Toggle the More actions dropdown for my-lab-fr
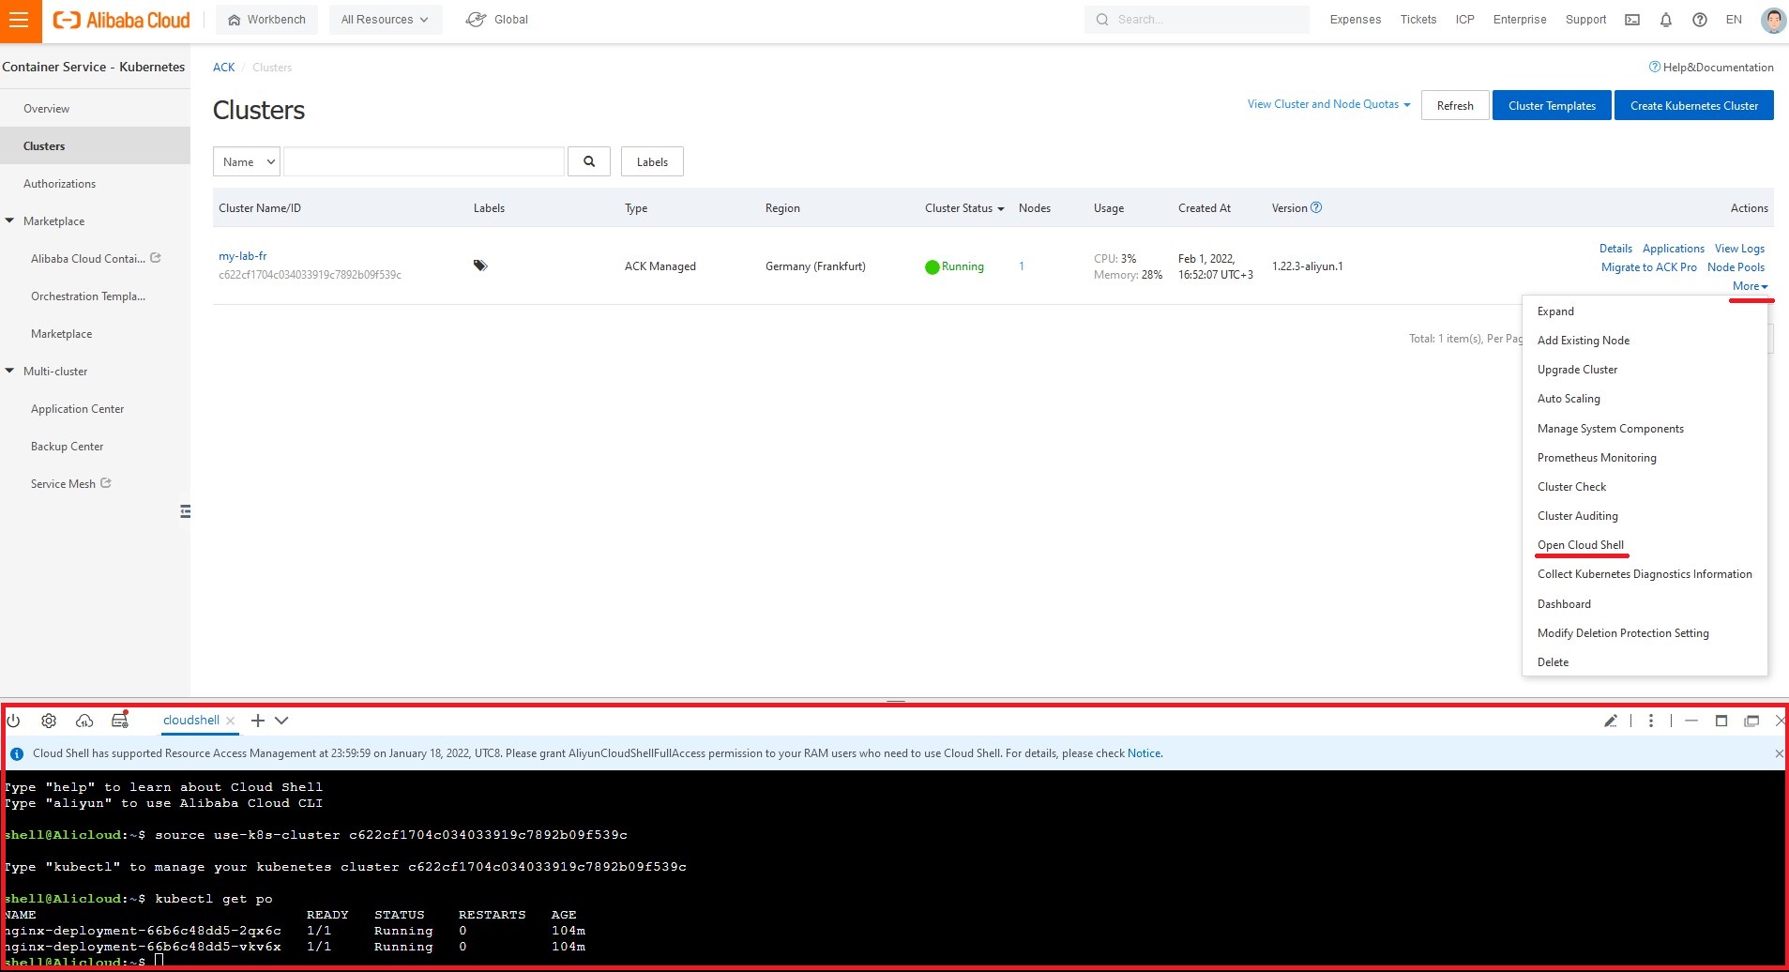The height and width of the screenshot is (972, 1789). click(x=1750, y=286)
